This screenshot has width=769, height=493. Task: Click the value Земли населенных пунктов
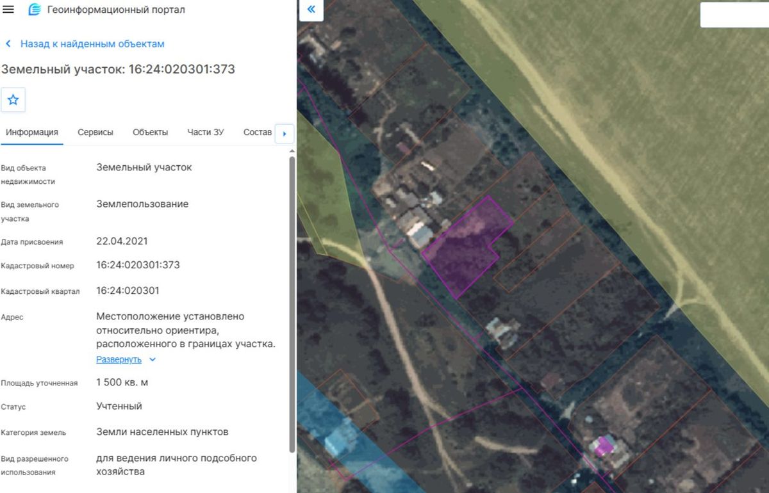162,432
